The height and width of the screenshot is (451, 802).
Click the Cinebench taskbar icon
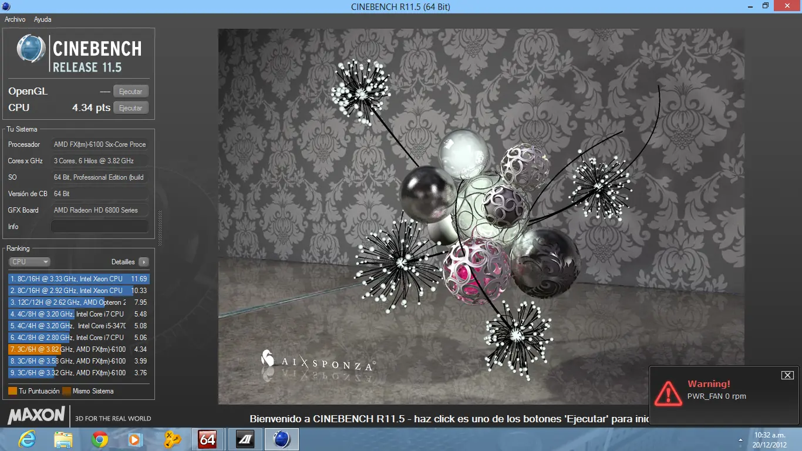(x=282, y=439)
